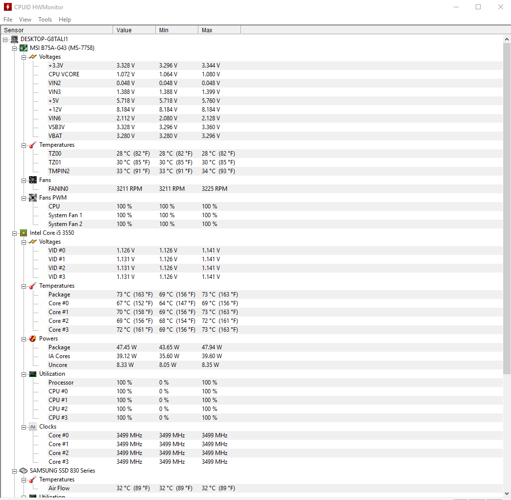511x500 pixels.
Task: Collapse the SAMSUNG SSD 830 Series node
Action: click(14, 471)
